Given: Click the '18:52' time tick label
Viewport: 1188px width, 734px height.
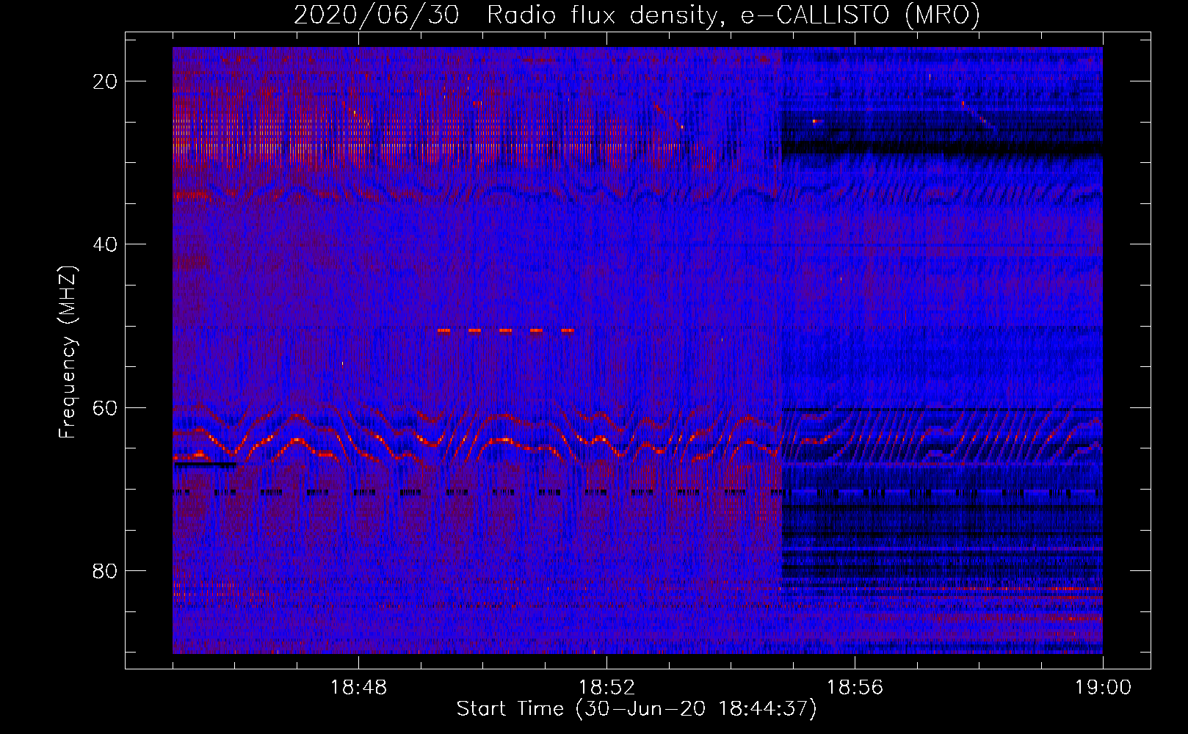Looking at the screenshot, I should [x=606, y=688].
